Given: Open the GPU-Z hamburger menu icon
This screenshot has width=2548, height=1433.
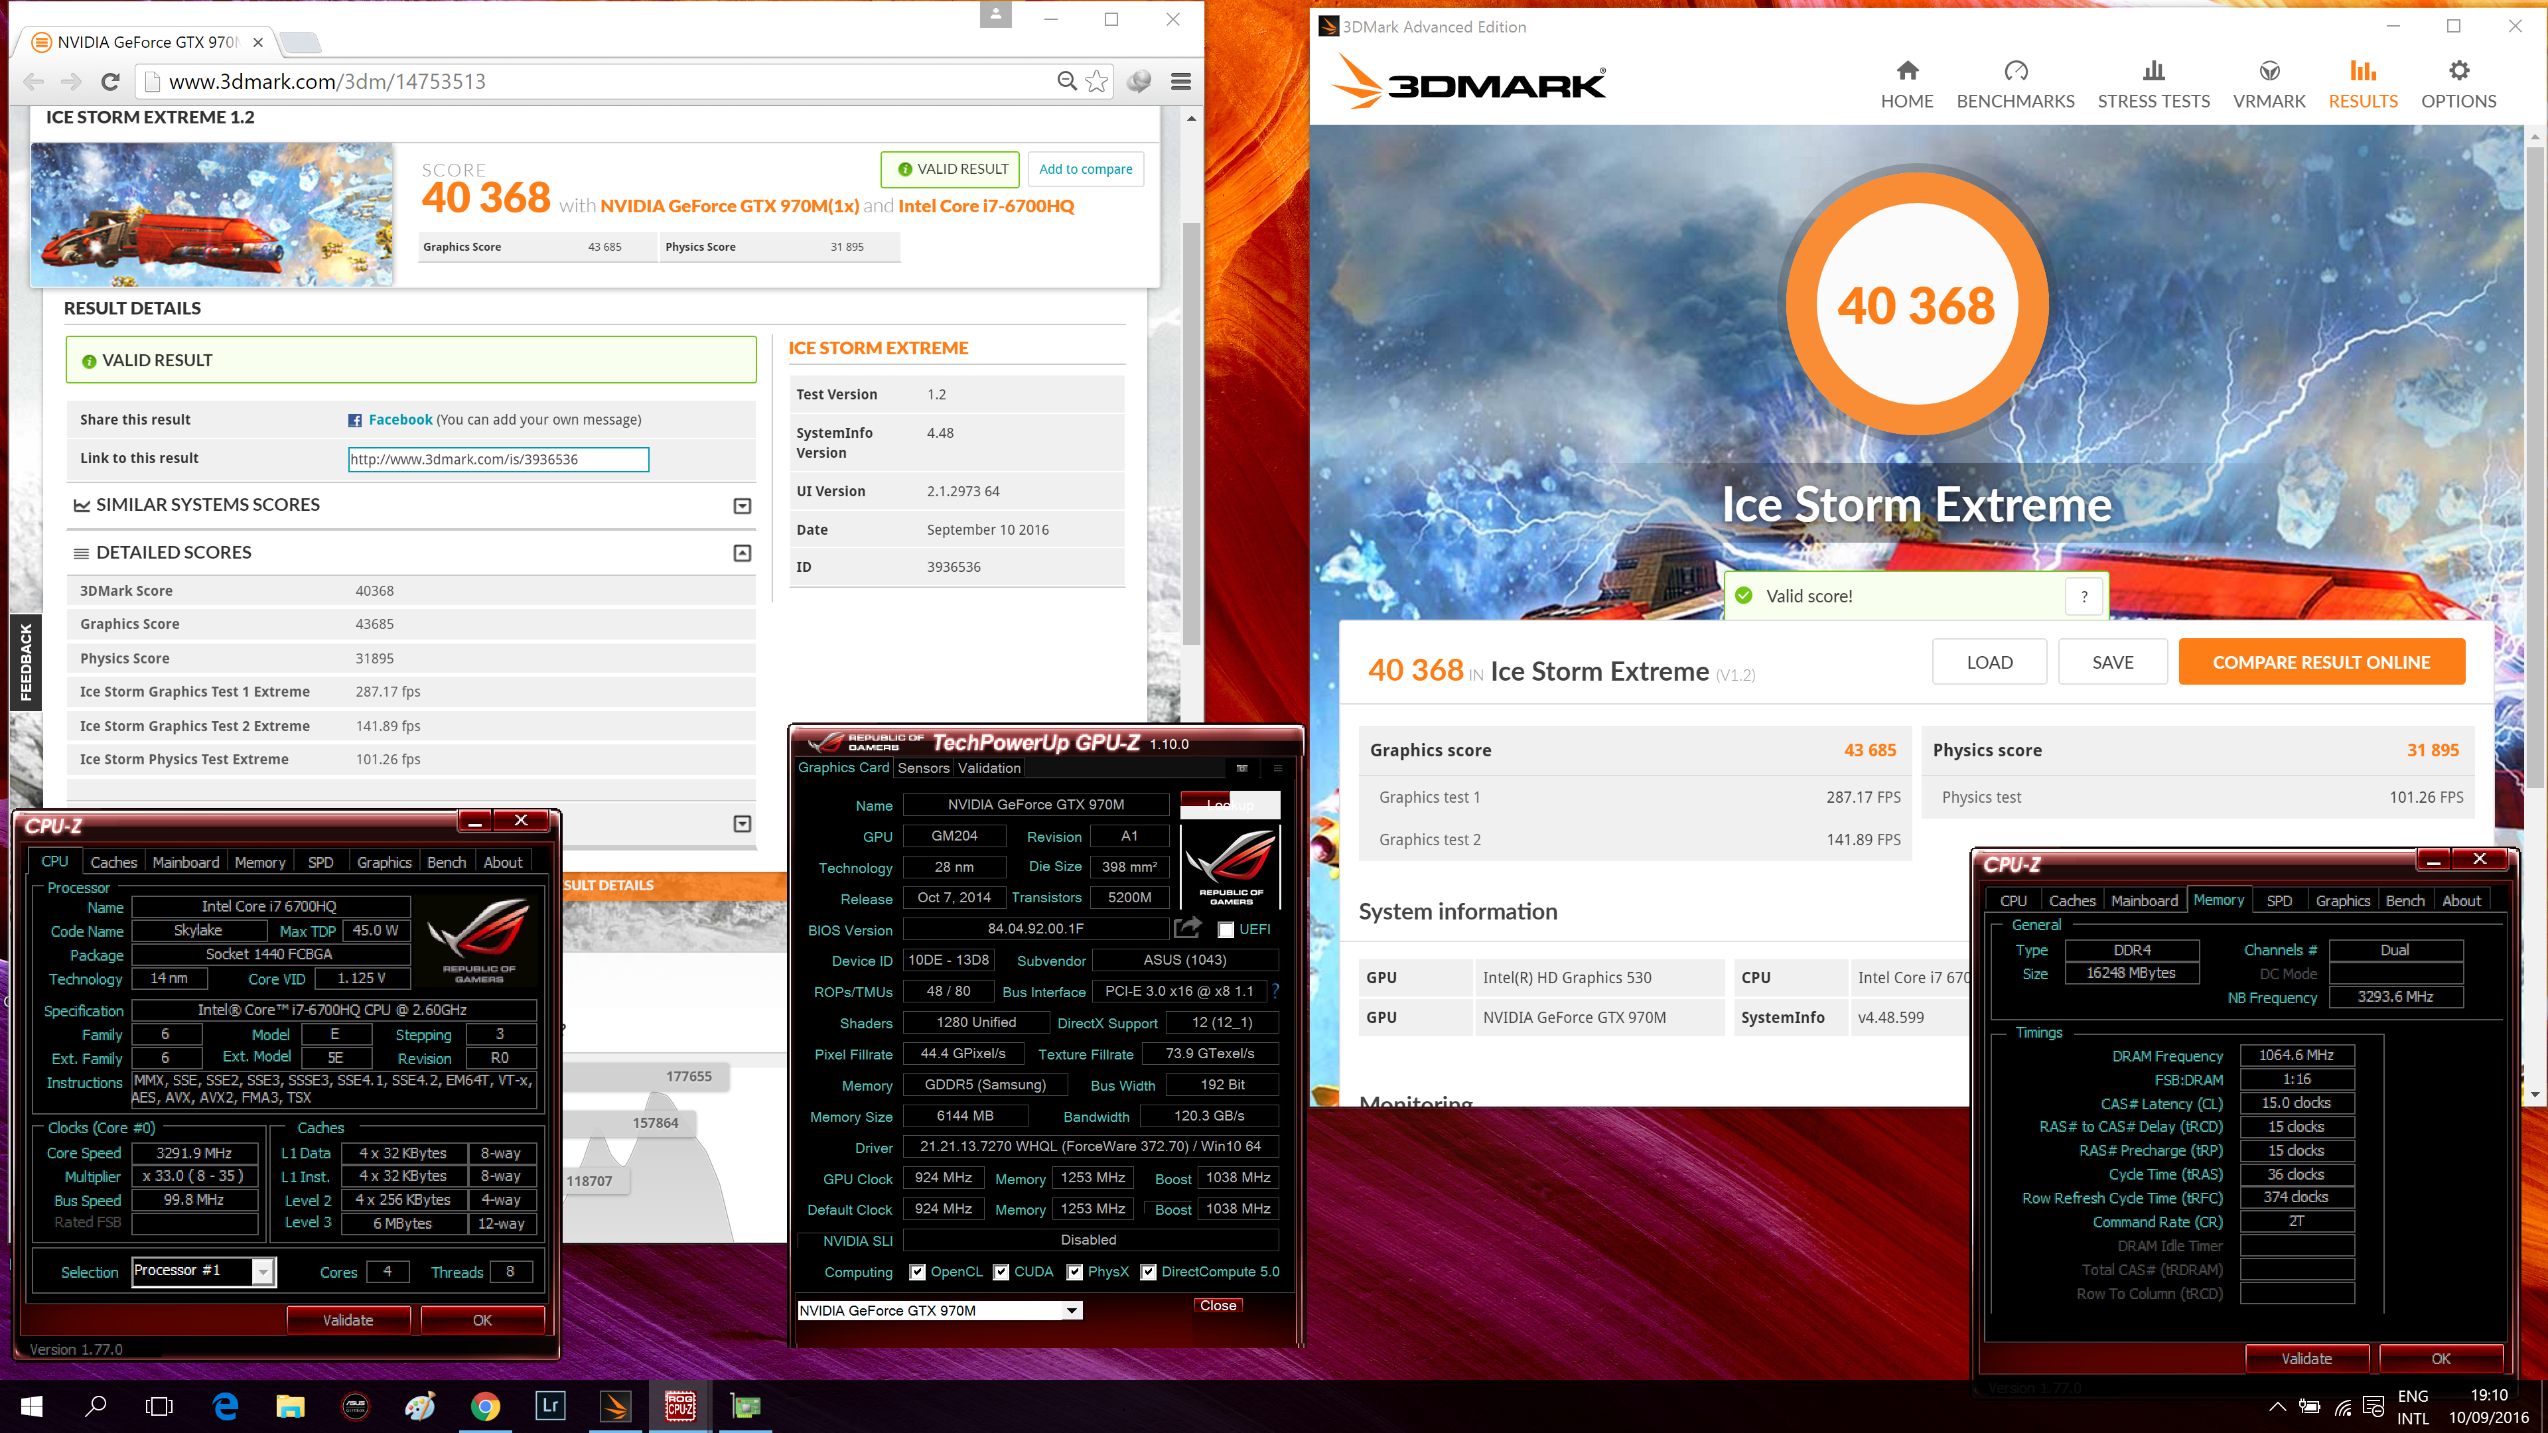Looking at the screenshot, I should tap(1277, 768).
